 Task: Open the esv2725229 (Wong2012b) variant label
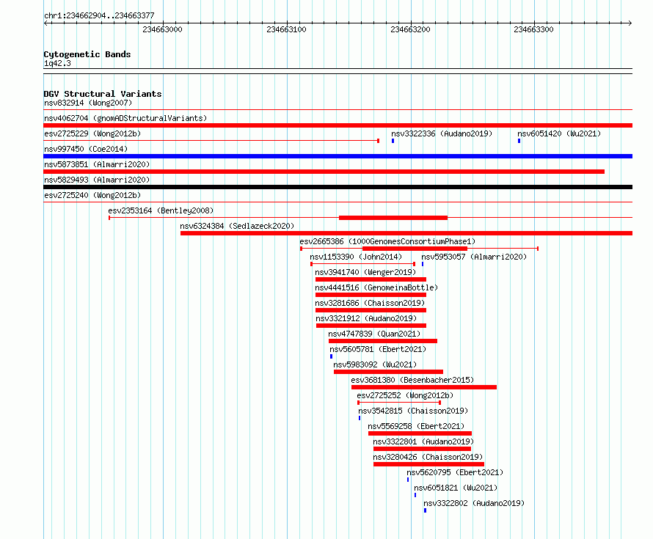click(92, 133)
